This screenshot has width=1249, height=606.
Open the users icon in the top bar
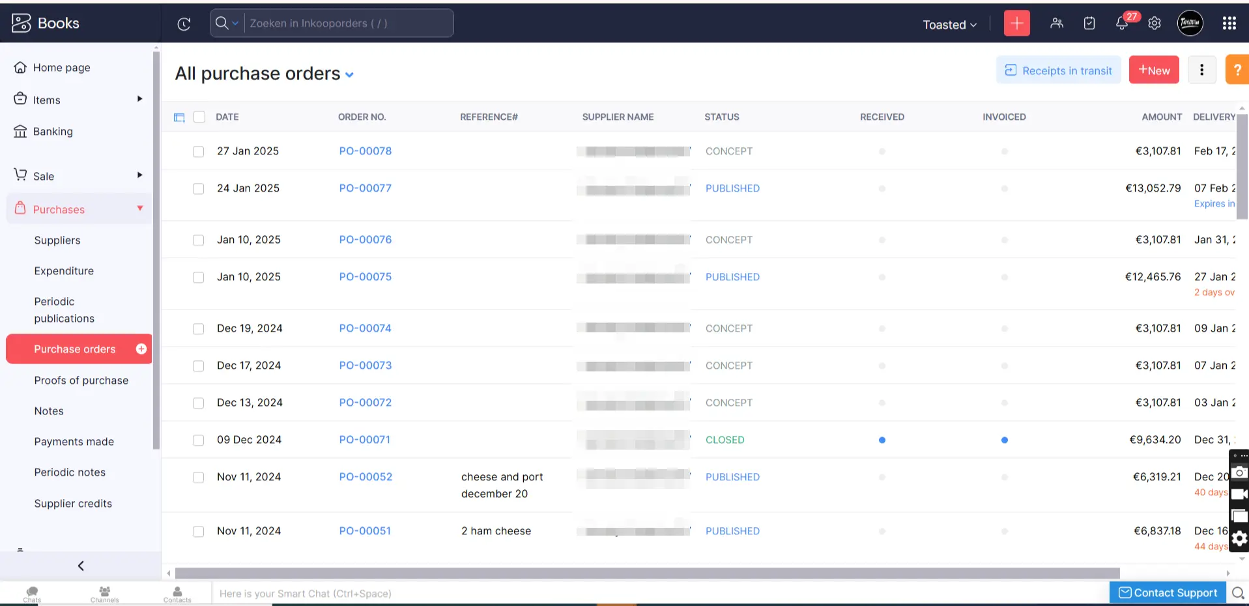tap(1056, 23)
